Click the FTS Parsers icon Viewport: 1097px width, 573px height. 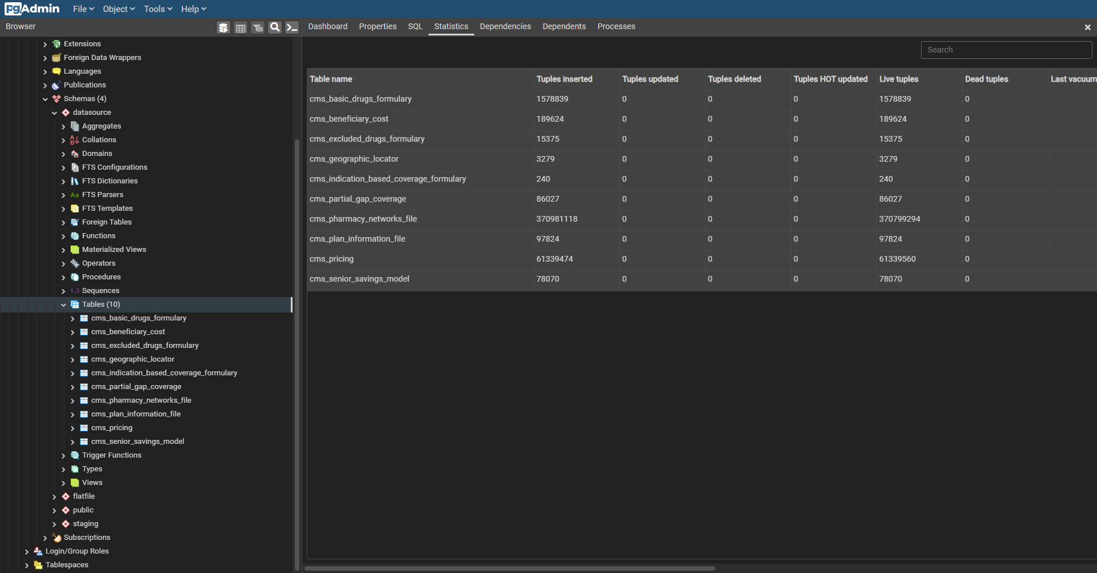[x=75, y=195]
